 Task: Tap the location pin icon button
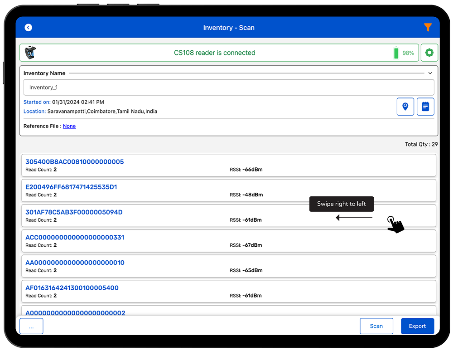click(405, 107)
